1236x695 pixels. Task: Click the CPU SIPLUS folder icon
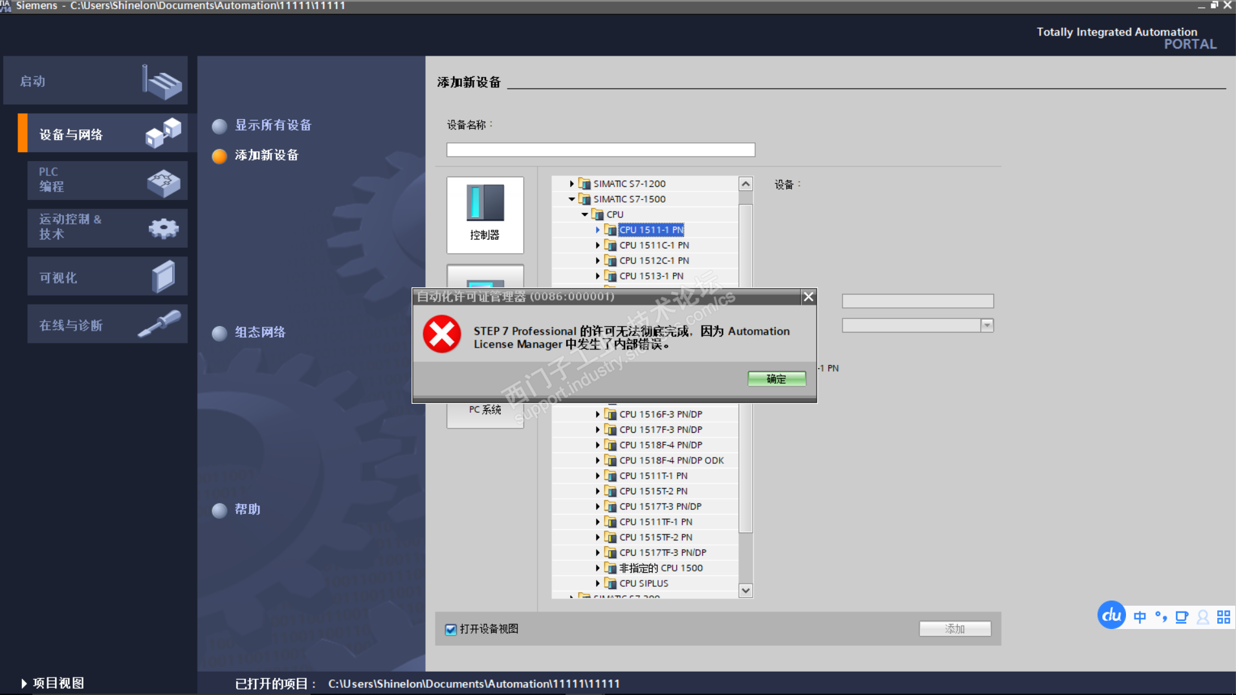click(x=610, y=583)
